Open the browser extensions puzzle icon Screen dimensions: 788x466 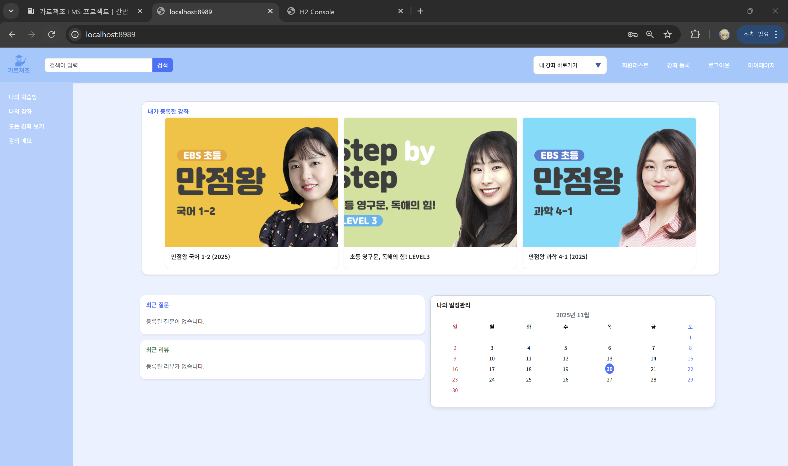[x=695, y=34]
